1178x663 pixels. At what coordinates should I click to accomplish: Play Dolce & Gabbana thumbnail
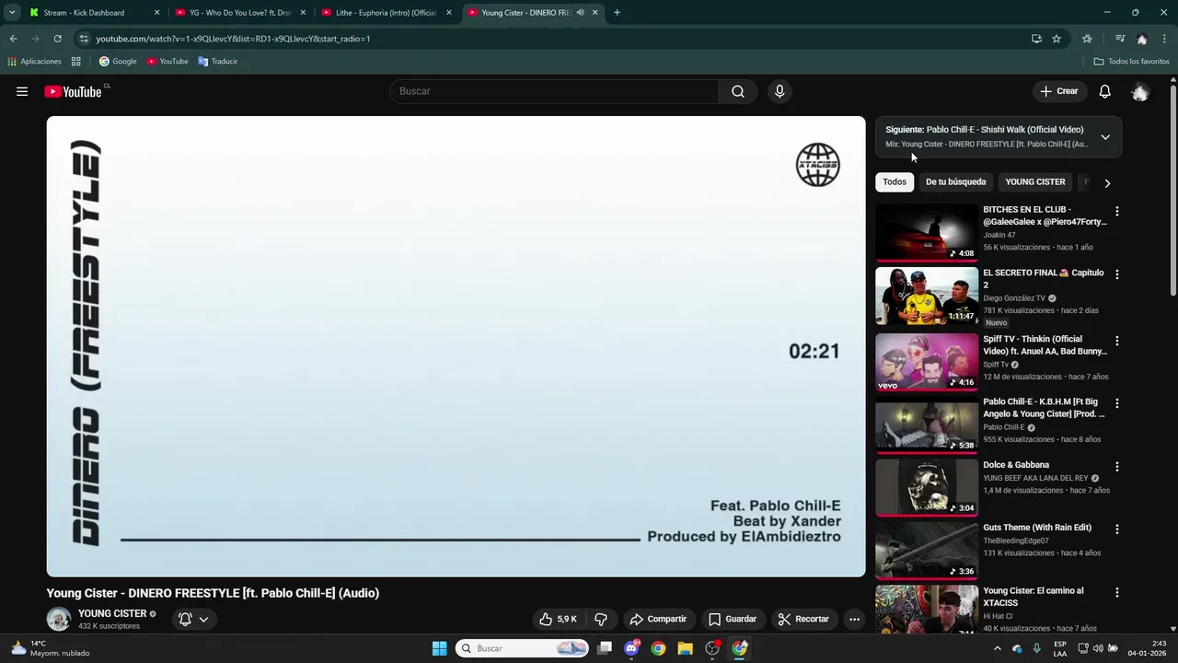coord(927,488)
